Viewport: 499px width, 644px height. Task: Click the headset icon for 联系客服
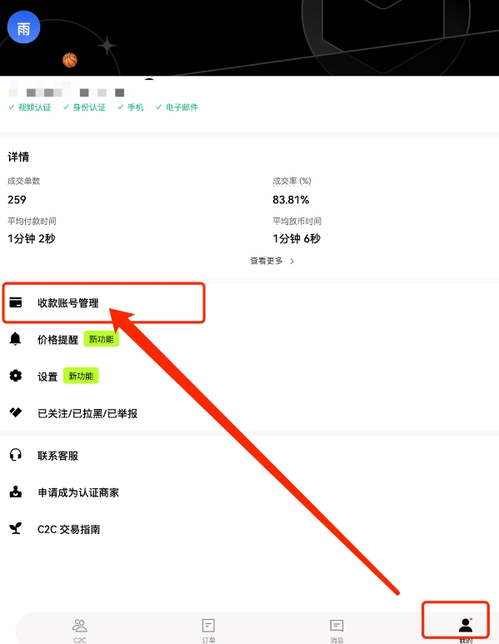click(16, 455)
